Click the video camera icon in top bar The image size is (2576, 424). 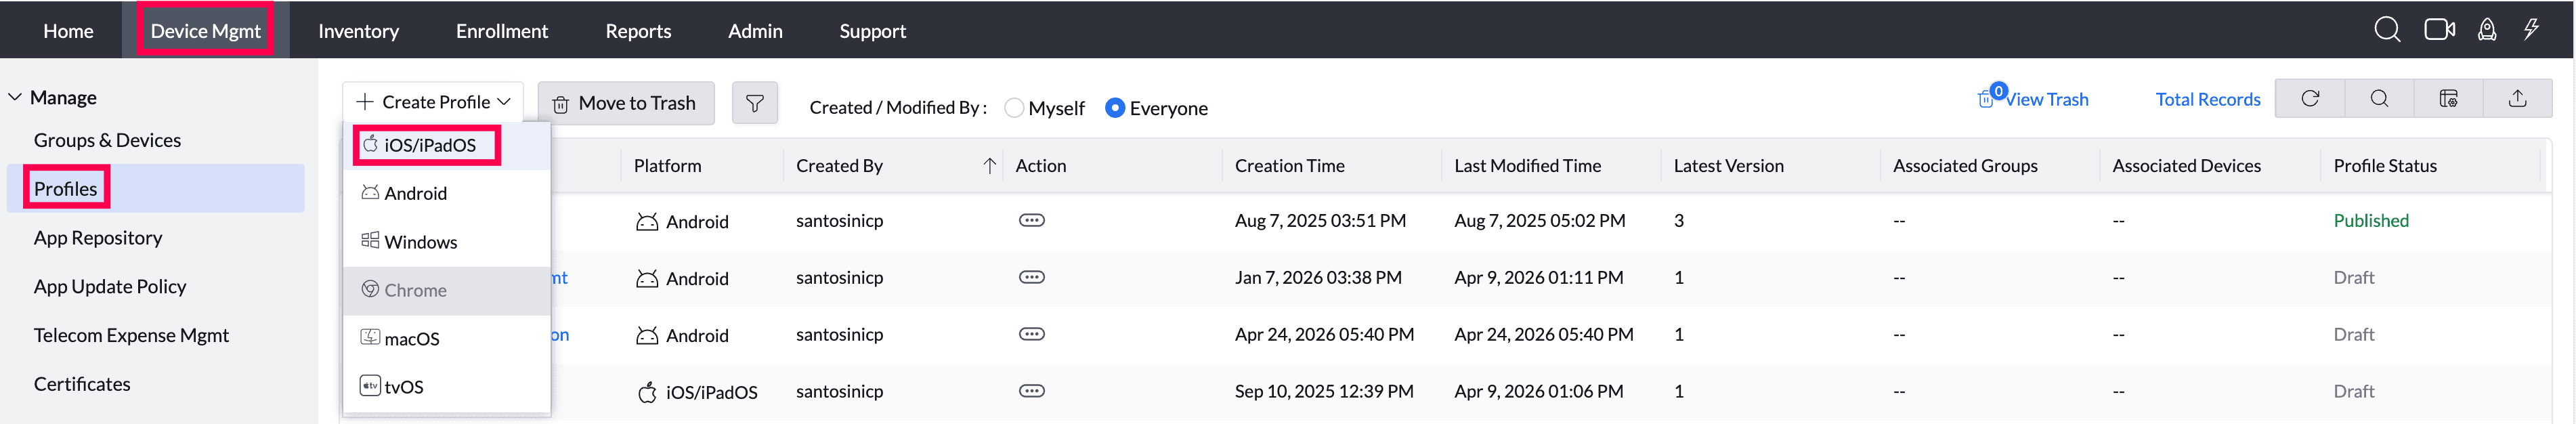point(2439,29)
